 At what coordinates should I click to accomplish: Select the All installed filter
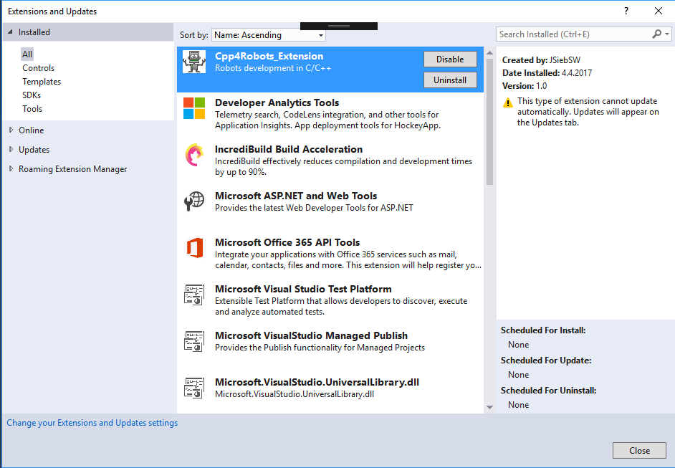[27, 54]
